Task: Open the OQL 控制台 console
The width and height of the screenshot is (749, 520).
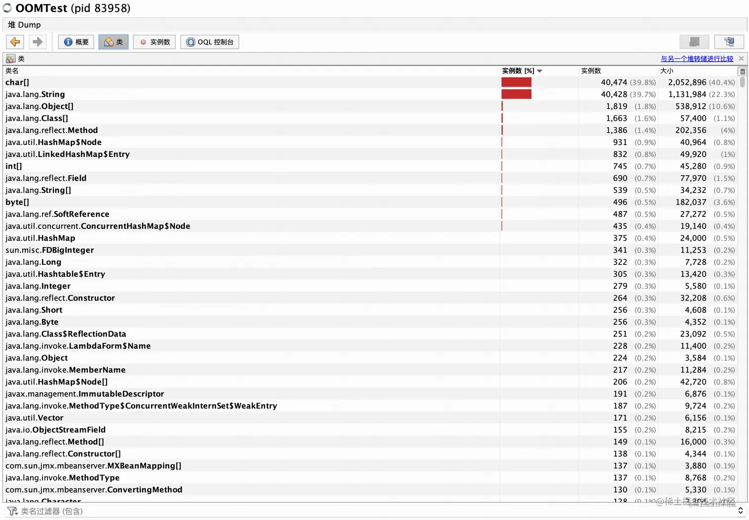Action: [x=210, y=42]
